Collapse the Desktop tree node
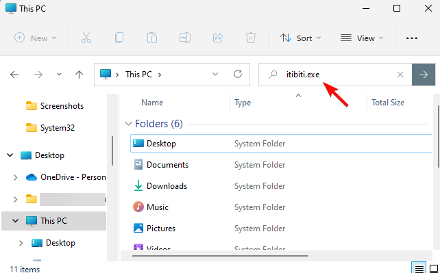 pos(10,155)
